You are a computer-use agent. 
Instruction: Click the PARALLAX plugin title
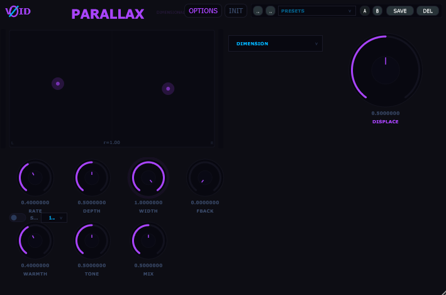(x=108, y=14)
